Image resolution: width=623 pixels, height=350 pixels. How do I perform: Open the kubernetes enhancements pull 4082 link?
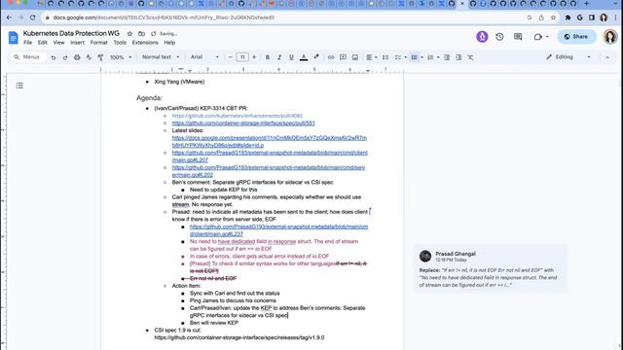[x=238, y=116]
